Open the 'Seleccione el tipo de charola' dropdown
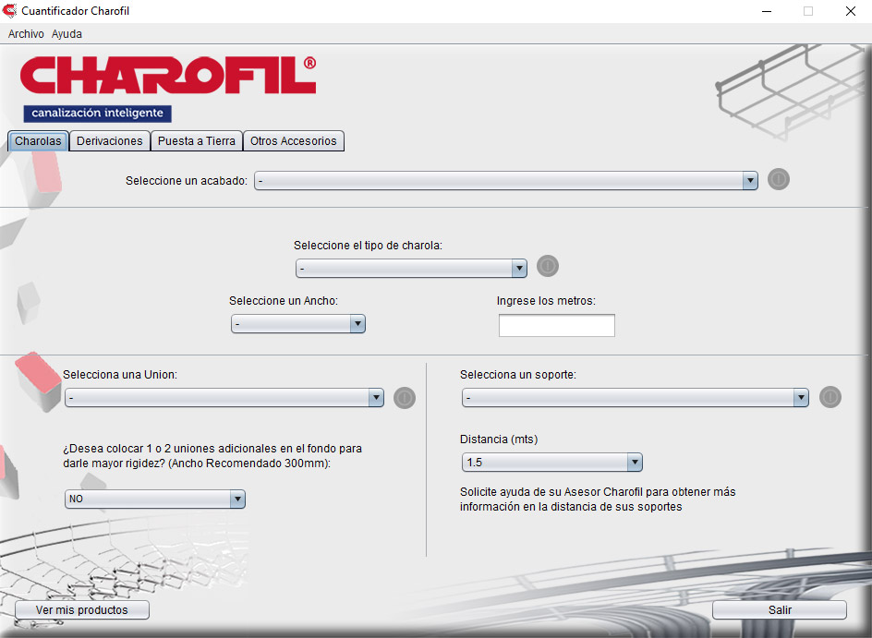 (x=411, y=269)
